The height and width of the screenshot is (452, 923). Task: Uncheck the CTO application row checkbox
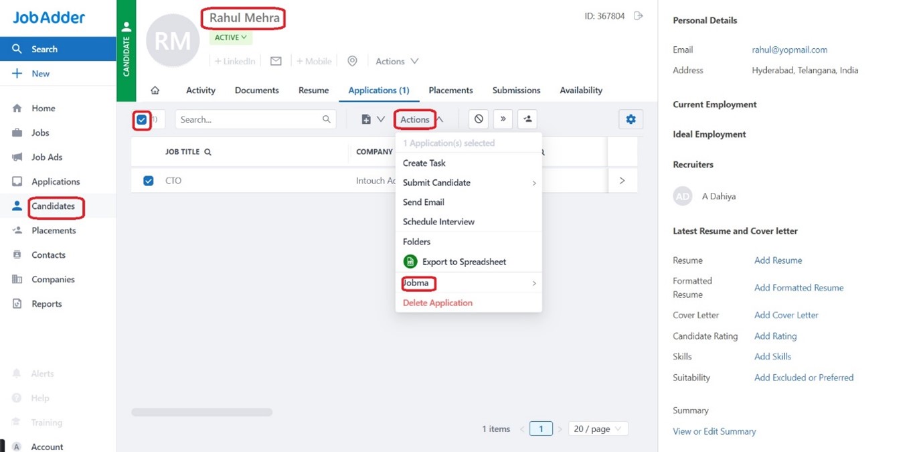pos(149,181)
